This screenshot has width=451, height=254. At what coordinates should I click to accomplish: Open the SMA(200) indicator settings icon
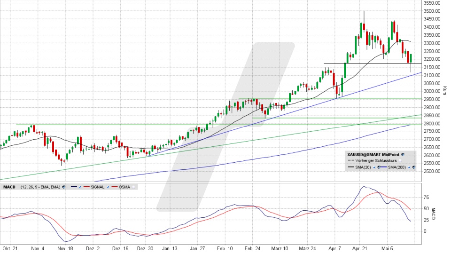(414, 167)
